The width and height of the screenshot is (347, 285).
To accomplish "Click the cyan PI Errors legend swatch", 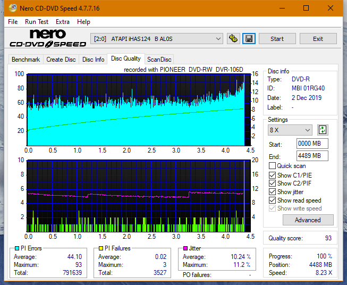I will (17, 248).
